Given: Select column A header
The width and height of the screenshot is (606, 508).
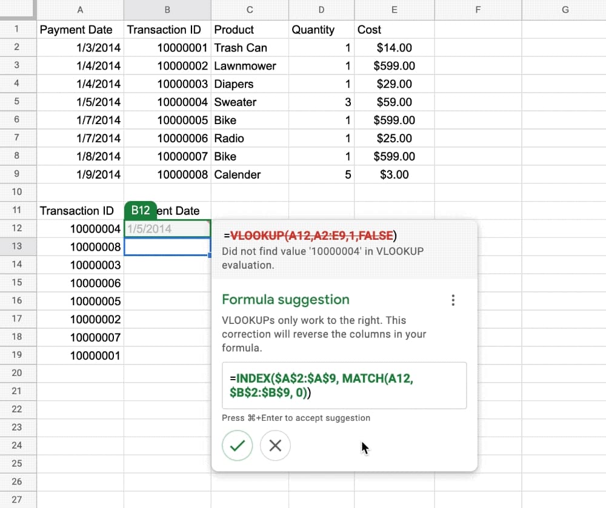Looking at the screenshot, I should click(80, 9).
